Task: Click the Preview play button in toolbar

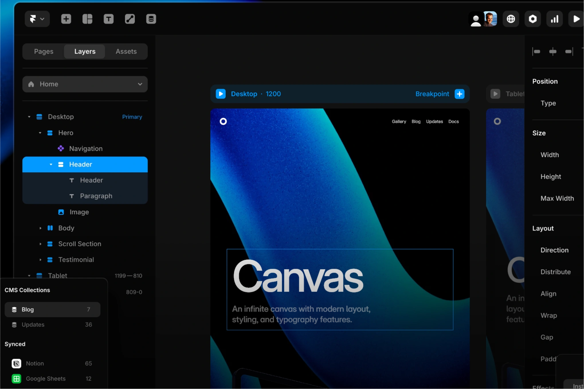Action: click(x=576, y=19)
